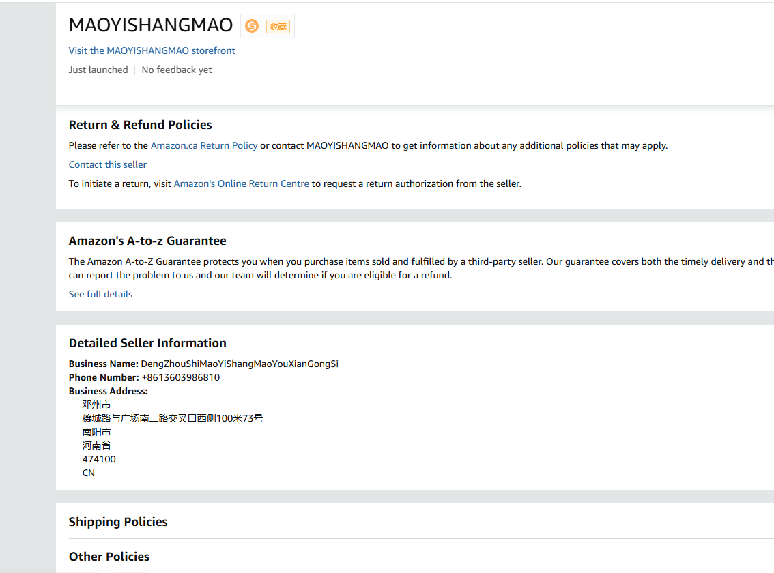Viewport: 774px width, 573px height.
Task: Click the seller phone number +8613603986810
Action: (x=180, y=377)
